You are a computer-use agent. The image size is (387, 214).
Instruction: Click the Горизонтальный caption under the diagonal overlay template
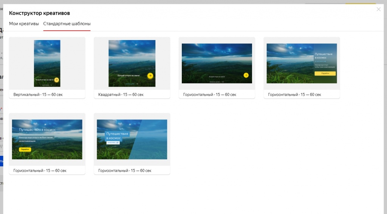(125, 171)
